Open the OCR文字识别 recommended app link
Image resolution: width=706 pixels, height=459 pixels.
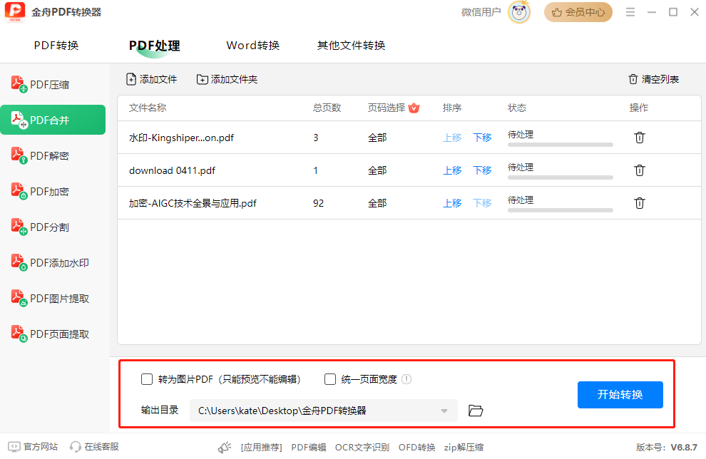pyautogui.click(x=362, y=448)
